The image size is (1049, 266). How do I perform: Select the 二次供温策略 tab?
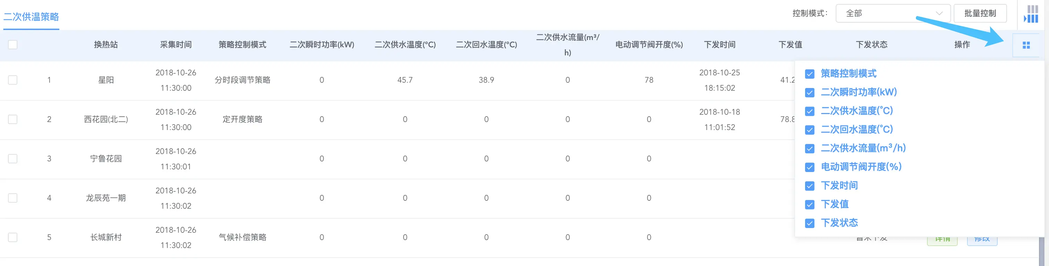click(31, 17)
